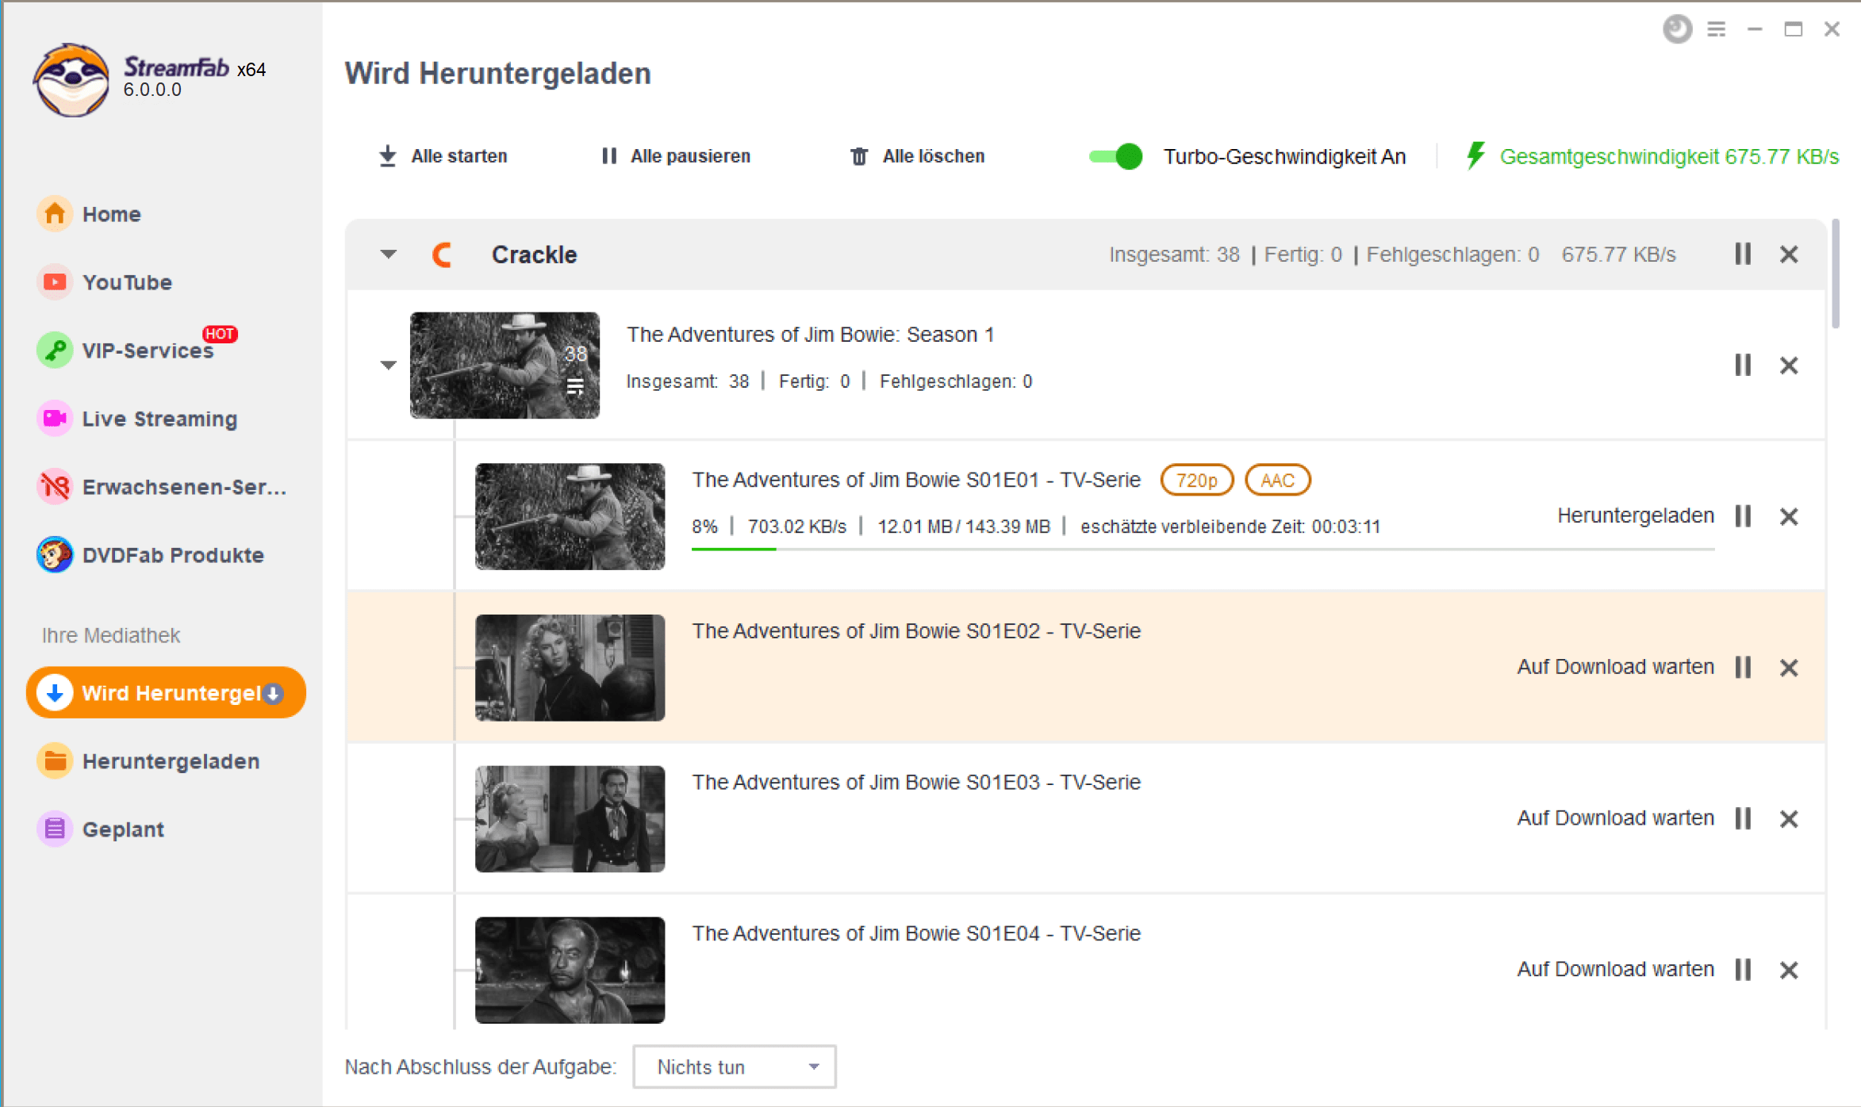Click the adult services crossed-out icon

pyautogui.click(x=55, y=487)
